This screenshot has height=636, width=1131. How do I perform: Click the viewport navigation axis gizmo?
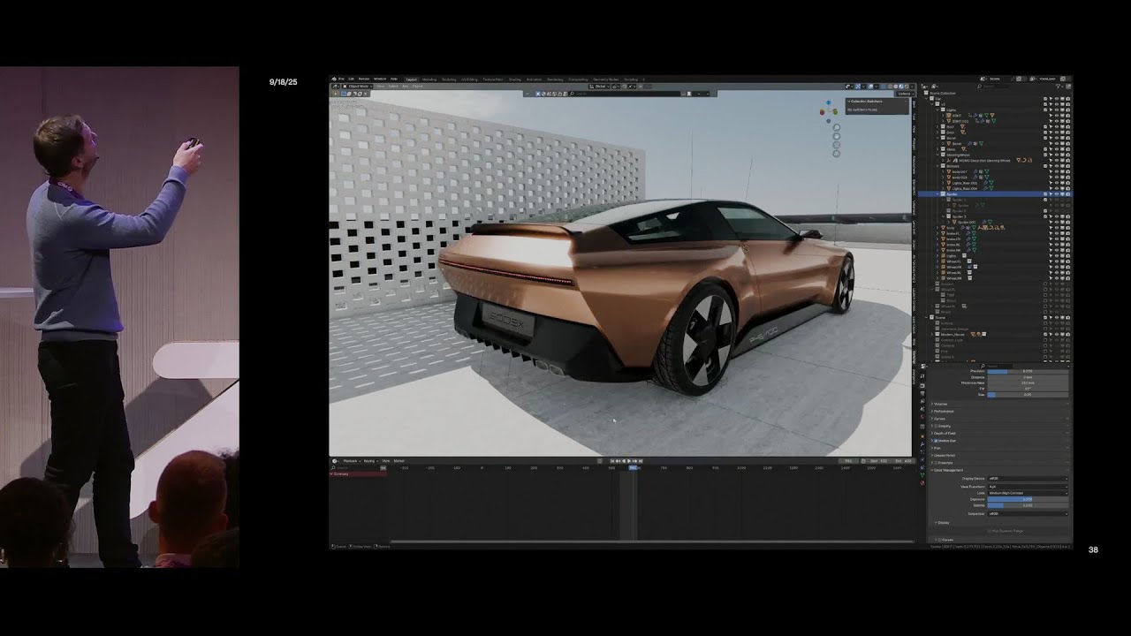point(829,111)
